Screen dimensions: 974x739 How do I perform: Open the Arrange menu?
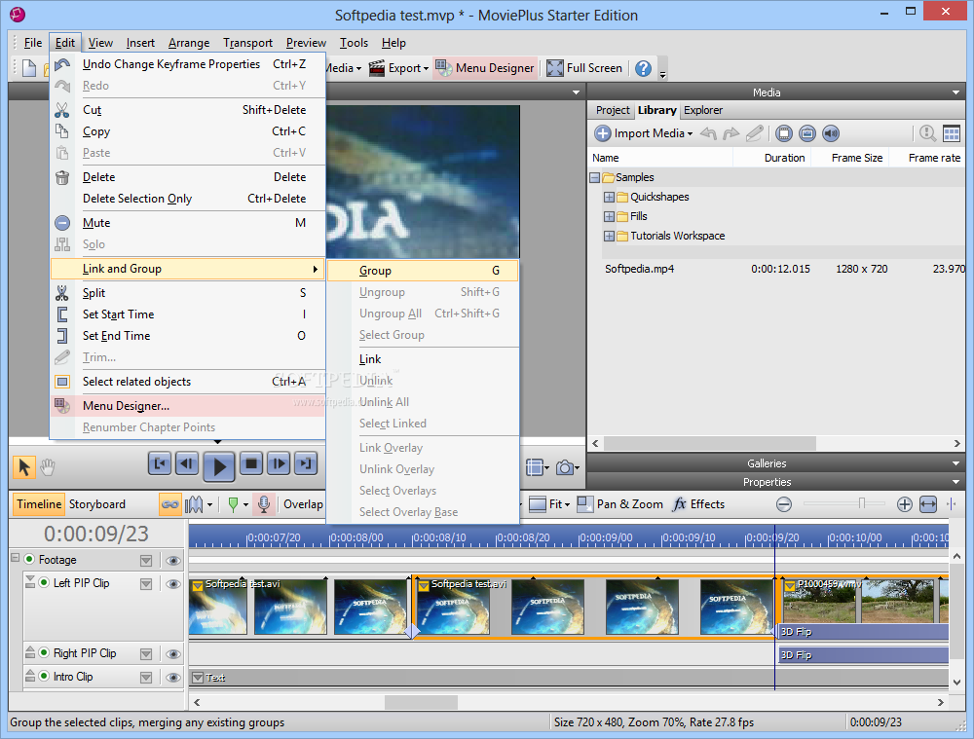(x=189, y=43)
